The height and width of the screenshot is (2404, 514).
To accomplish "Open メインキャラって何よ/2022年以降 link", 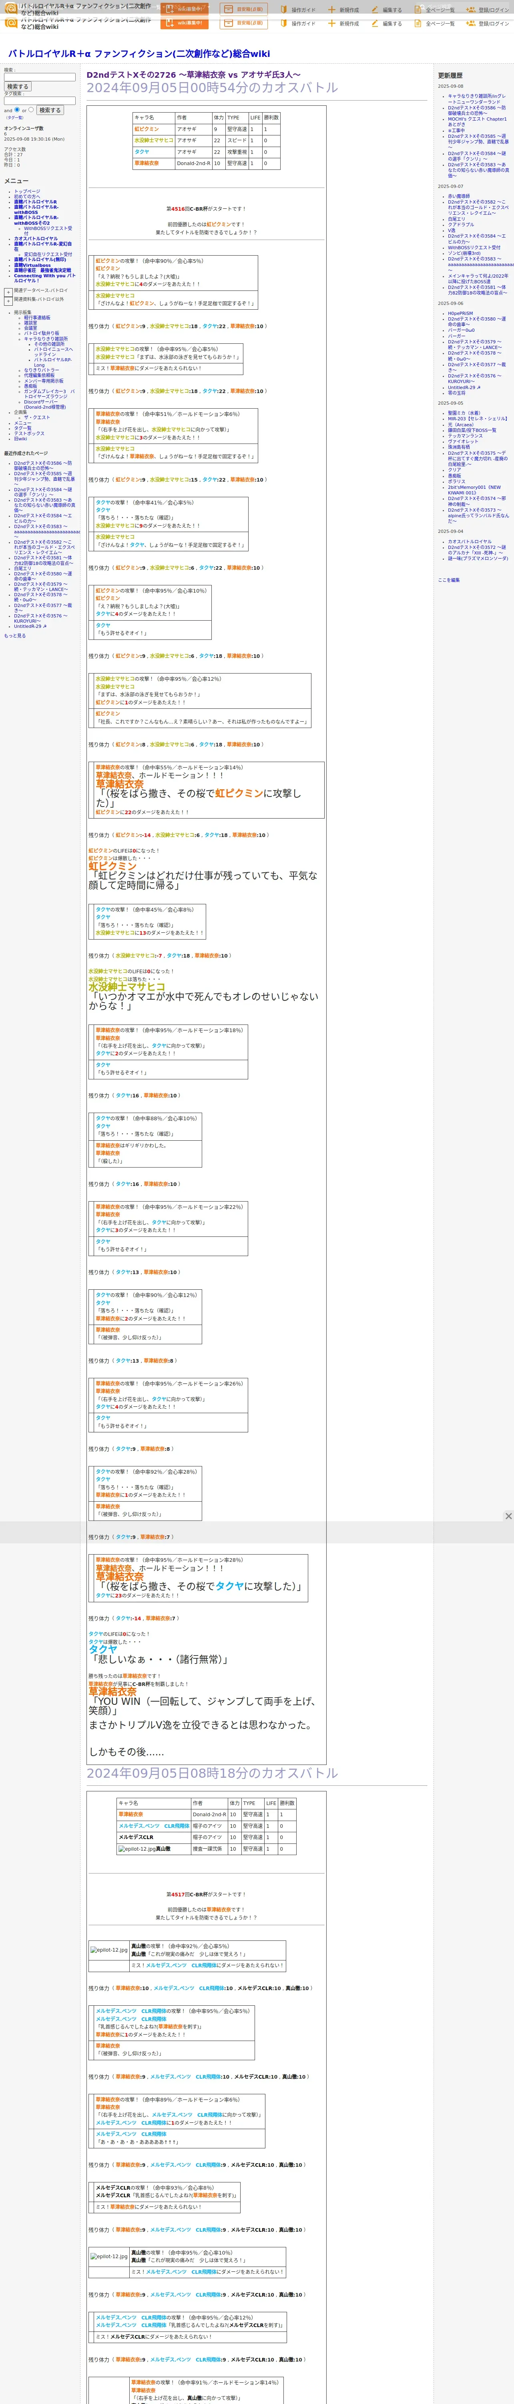I will [x=478, y=278].
